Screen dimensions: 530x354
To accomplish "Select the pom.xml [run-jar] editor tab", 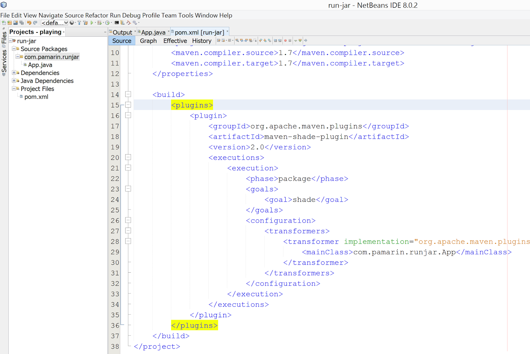I will click(199, 32).
